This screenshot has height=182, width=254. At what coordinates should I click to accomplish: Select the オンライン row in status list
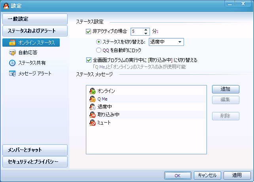pyautogui.click(x=146, y=91)
